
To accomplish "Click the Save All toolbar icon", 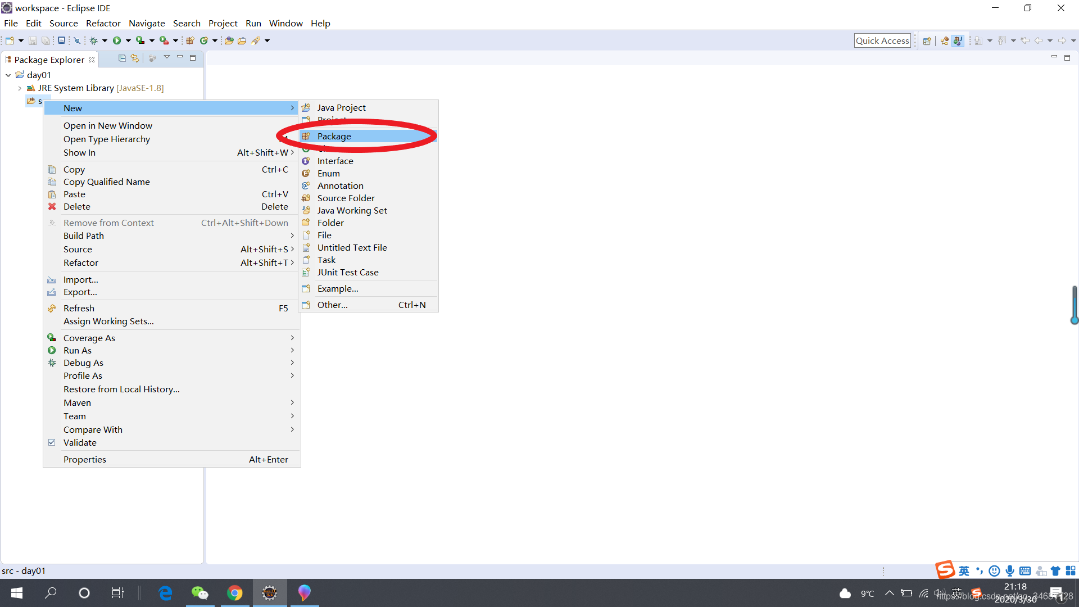I will click(46, 40).
